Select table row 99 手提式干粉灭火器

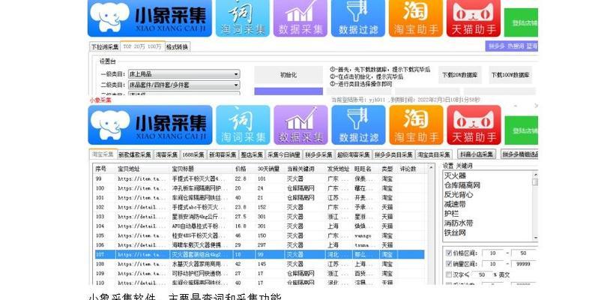click(259, 178)
